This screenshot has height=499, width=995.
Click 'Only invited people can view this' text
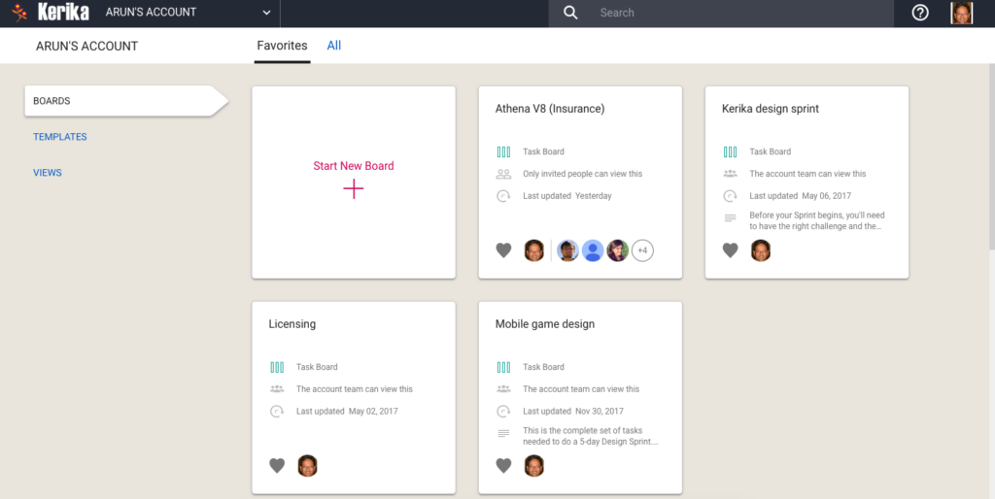tap(583, 174)
